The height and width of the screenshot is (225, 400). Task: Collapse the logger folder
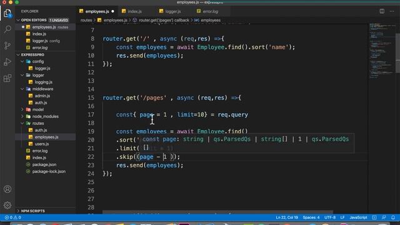[22, 75]
